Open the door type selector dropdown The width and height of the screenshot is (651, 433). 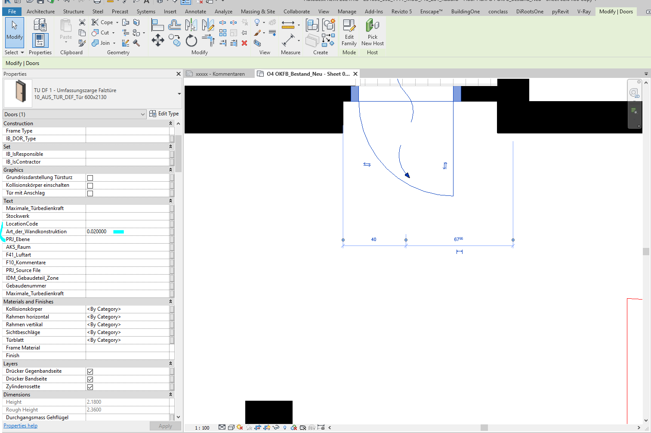[x=179, y=94]
